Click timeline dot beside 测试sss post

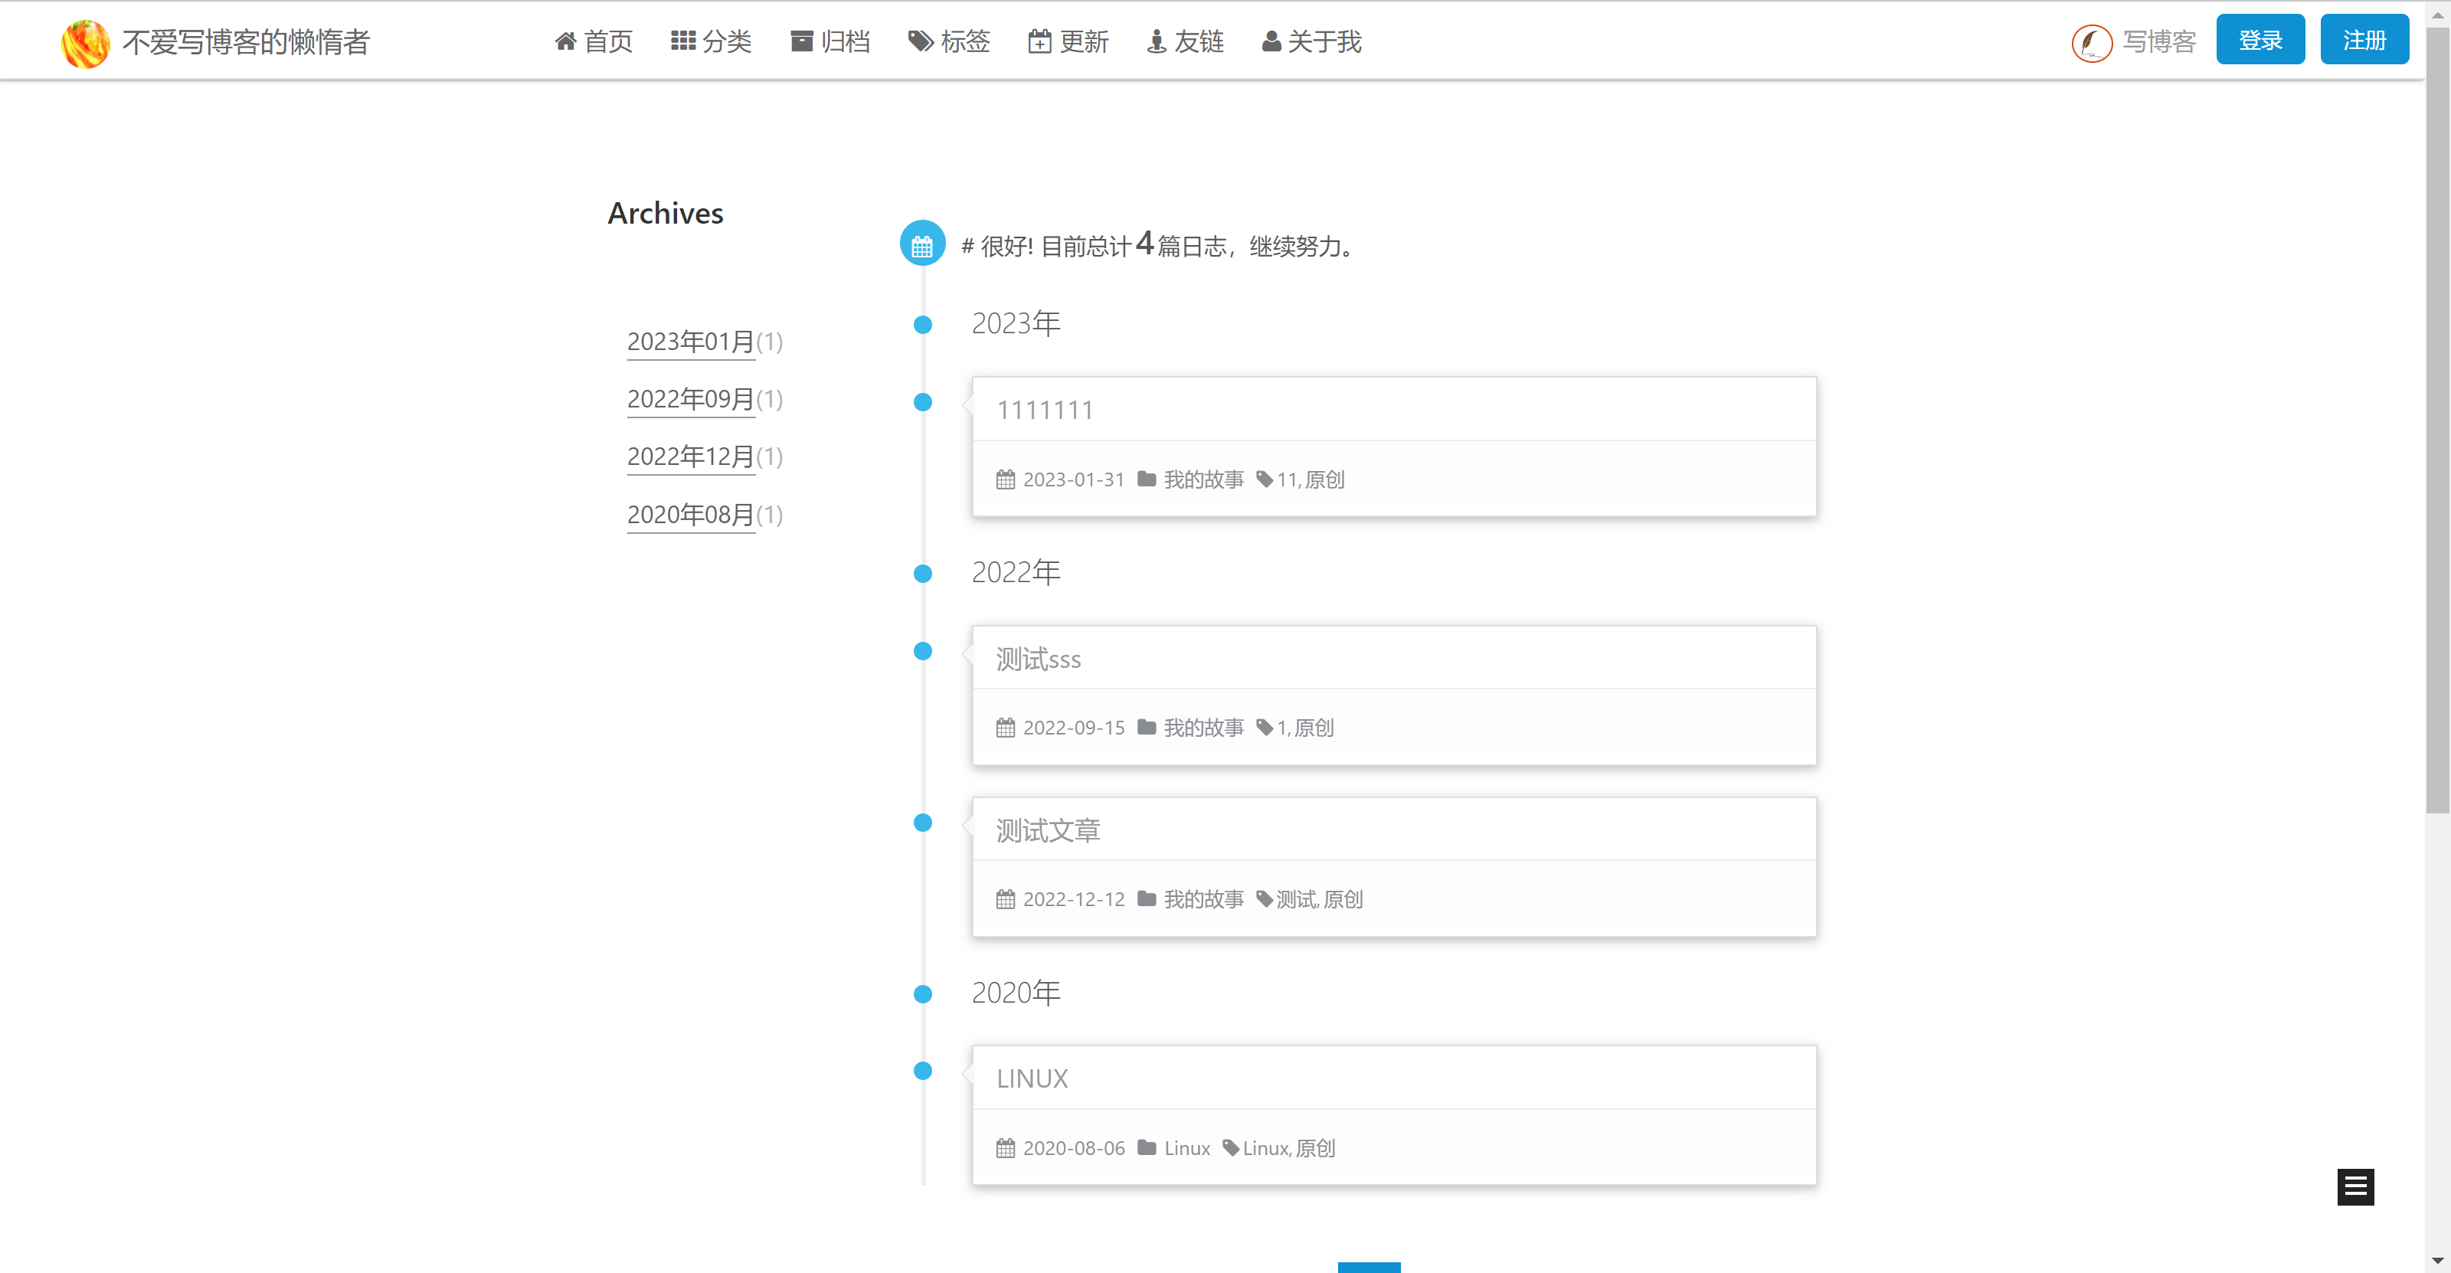pyautogui.click(x=922, y=652)
